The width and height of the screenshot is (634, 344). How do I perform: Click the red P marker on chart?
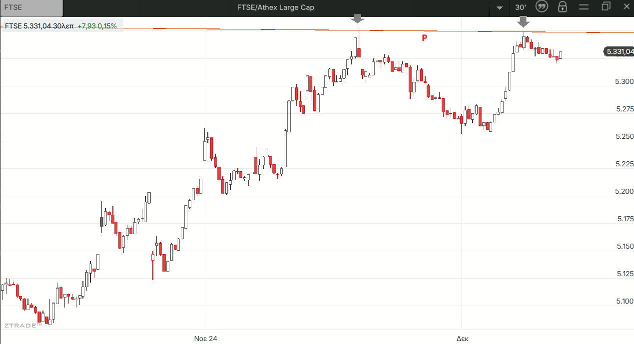tap(425, 37)
